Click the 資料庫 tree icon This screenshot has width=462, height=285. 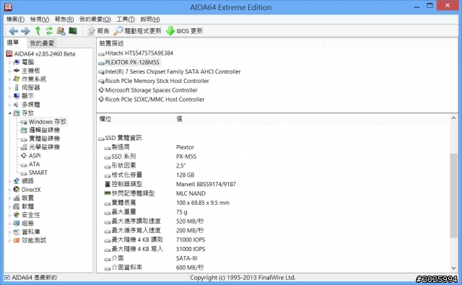click(17, 232)
